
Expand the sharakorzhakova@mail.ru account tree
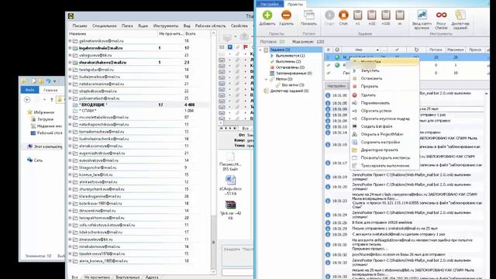(70, 62)
